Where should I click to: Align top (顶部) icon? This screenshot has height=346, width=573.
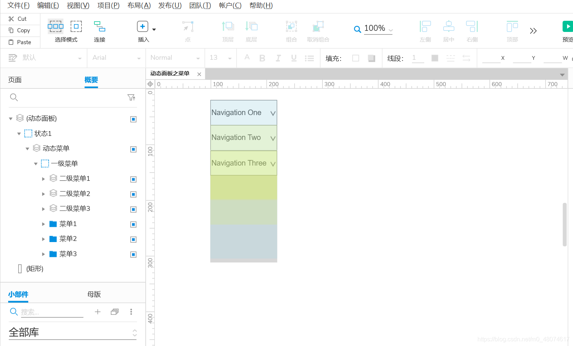(x=512, y=26)
